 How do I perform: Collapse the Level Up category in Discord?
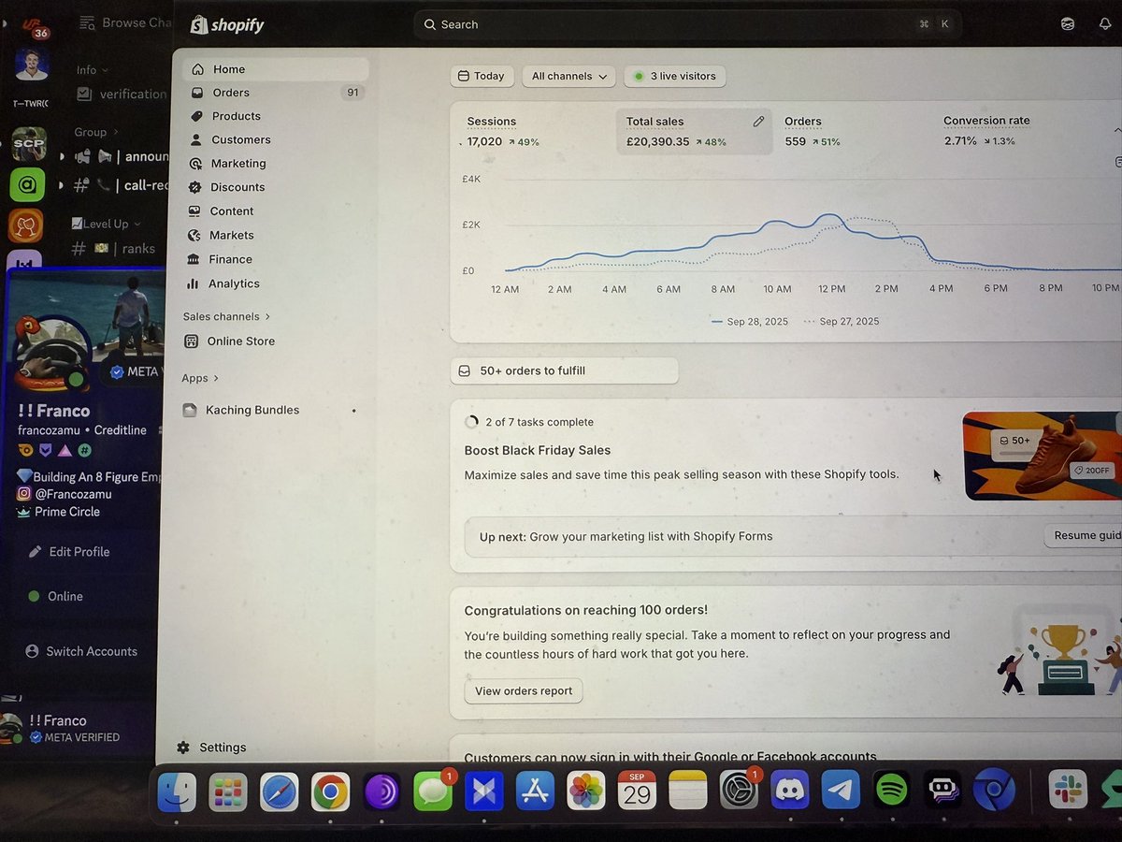pyautogui.click(x=106, y=224)
